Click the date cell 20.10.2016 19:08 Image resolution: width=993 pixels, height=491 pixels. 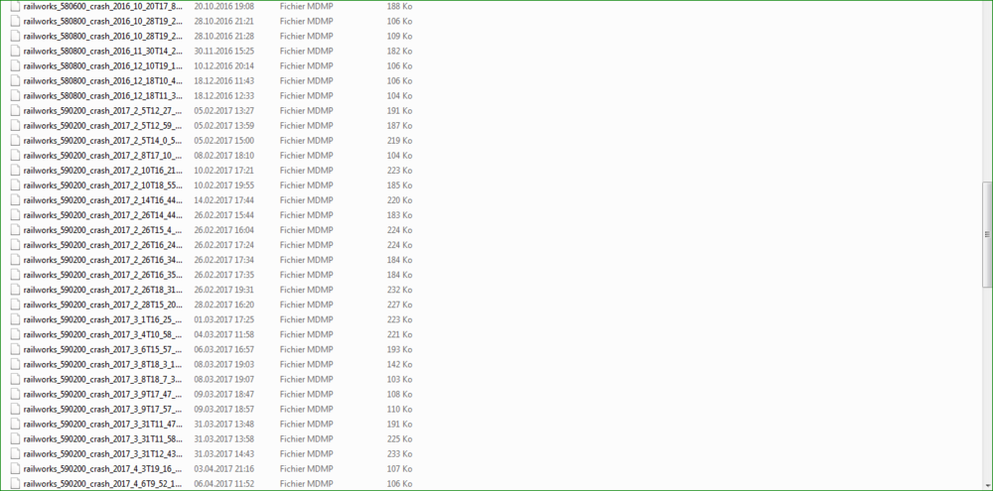pos(224,6)
